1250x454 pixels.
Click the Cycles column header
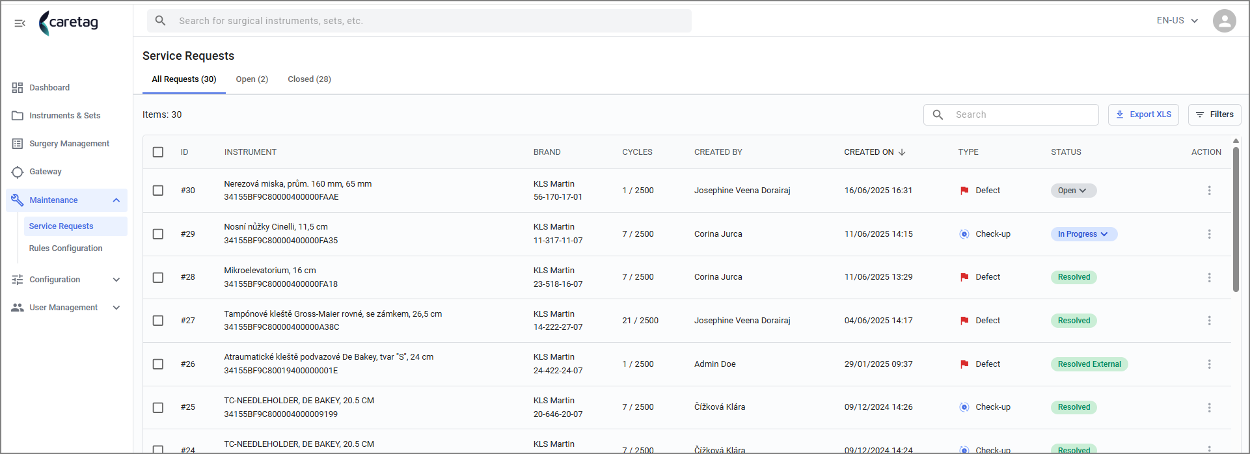point(637,152)
